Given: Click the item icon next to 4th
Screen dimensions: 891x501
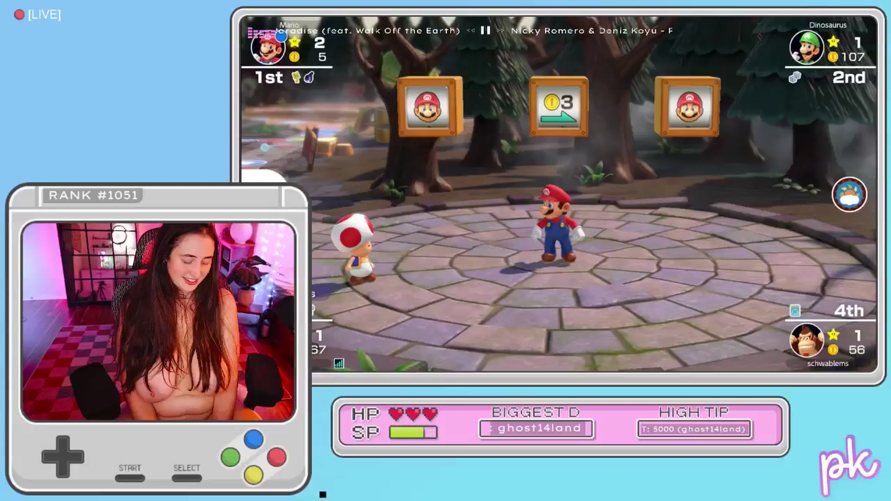Looking at the screenshot, I should [x=795, y=310].
